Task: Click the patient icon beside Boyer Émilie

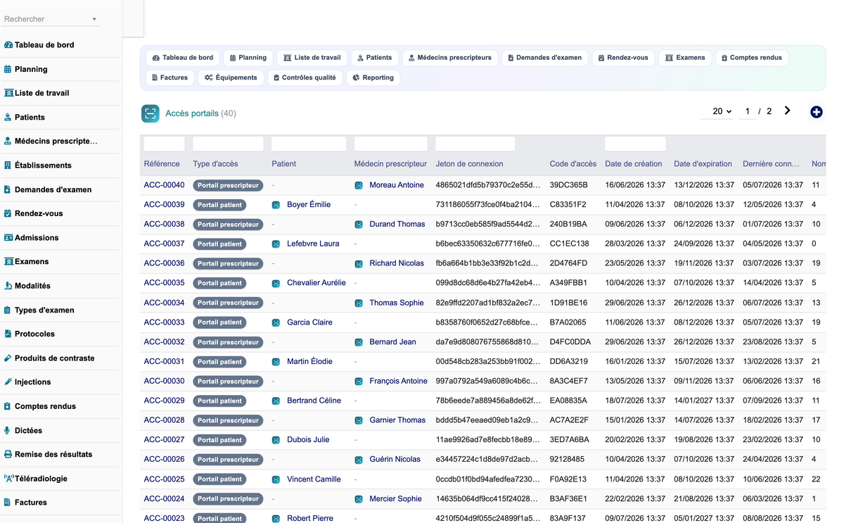Action: coord(276,205)
